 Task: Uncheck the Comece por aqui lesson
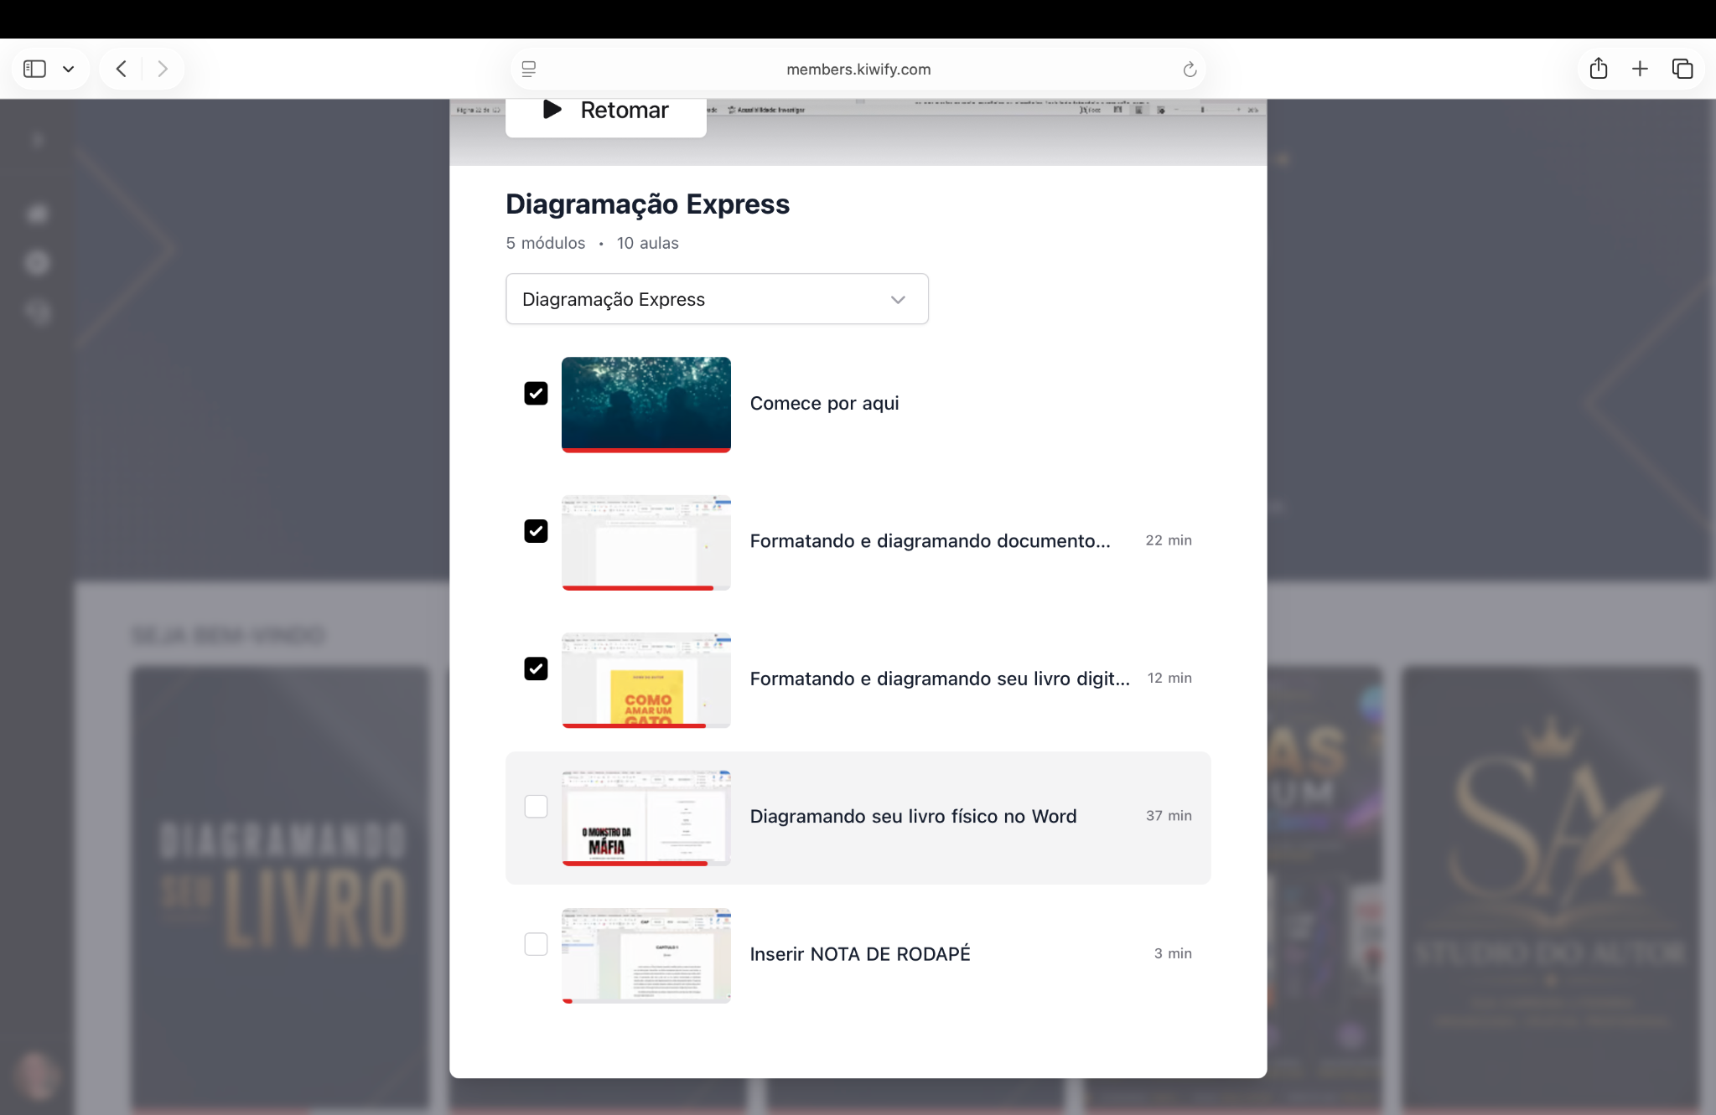[536, 393]
